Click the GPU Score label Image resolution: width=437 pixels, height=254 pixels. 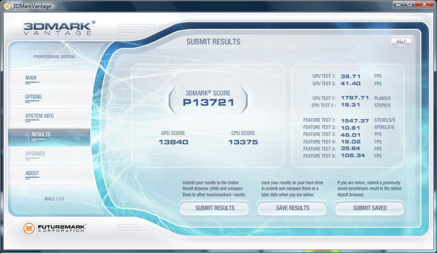tap(173, 133)
